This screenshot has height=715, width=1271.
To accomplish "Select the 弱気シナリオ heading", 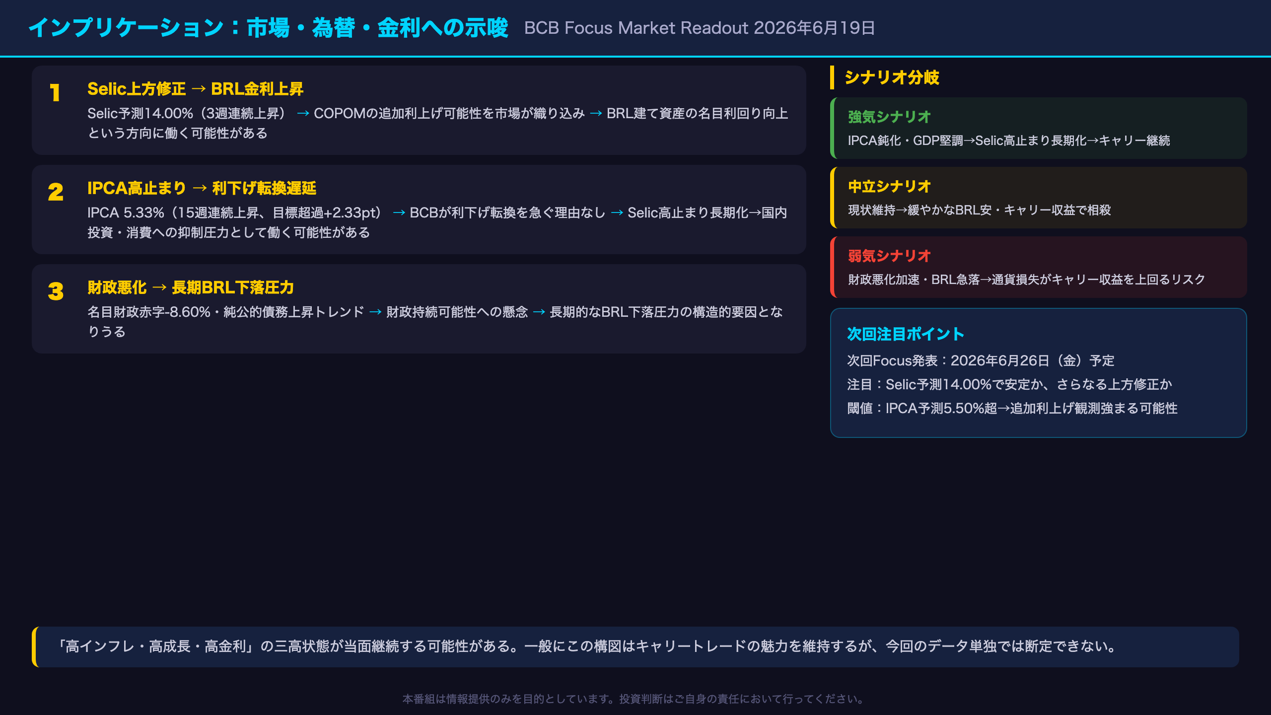I will (x=889, y=256).
